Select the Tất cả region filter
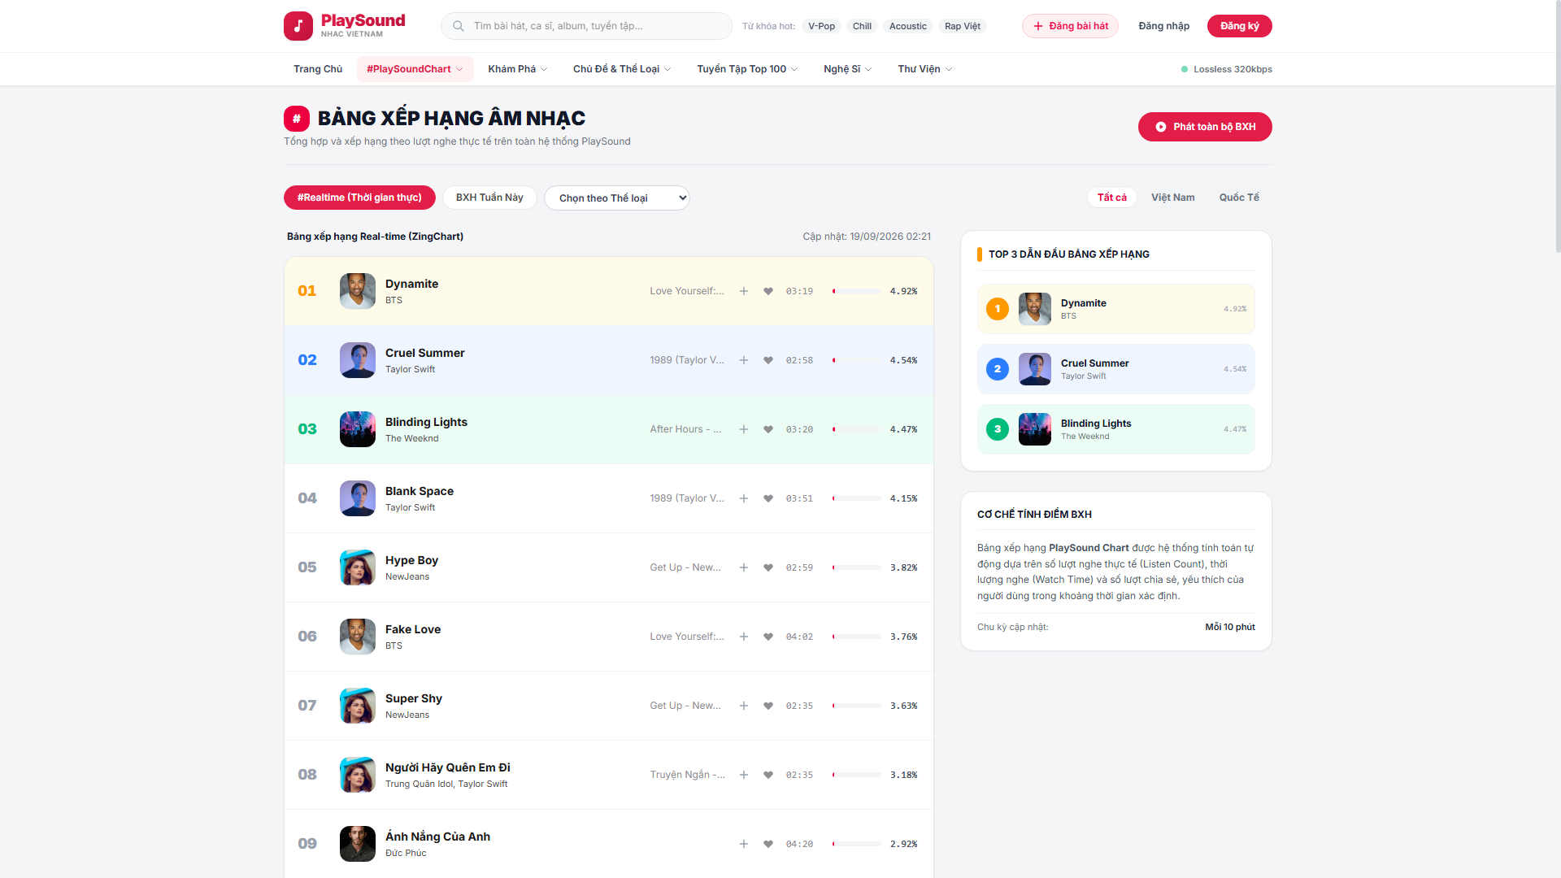The width and height of the screenshot is (1561, 878). tap(1112, 198)
